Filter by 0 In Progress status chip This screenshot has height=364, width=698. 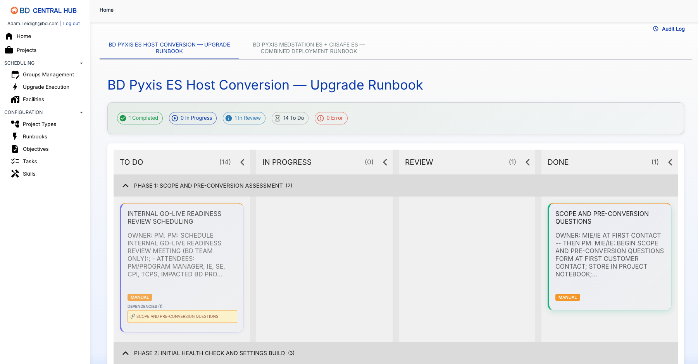tap(193, 118)
